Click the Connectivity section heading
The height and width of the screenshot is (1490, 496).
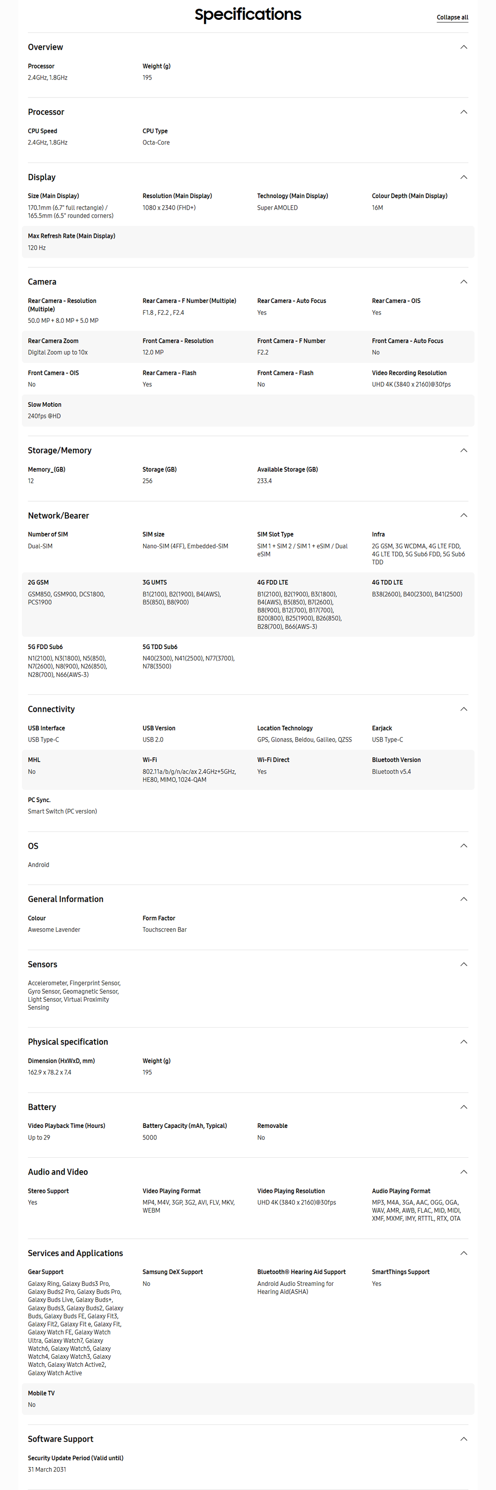point(52,709)
